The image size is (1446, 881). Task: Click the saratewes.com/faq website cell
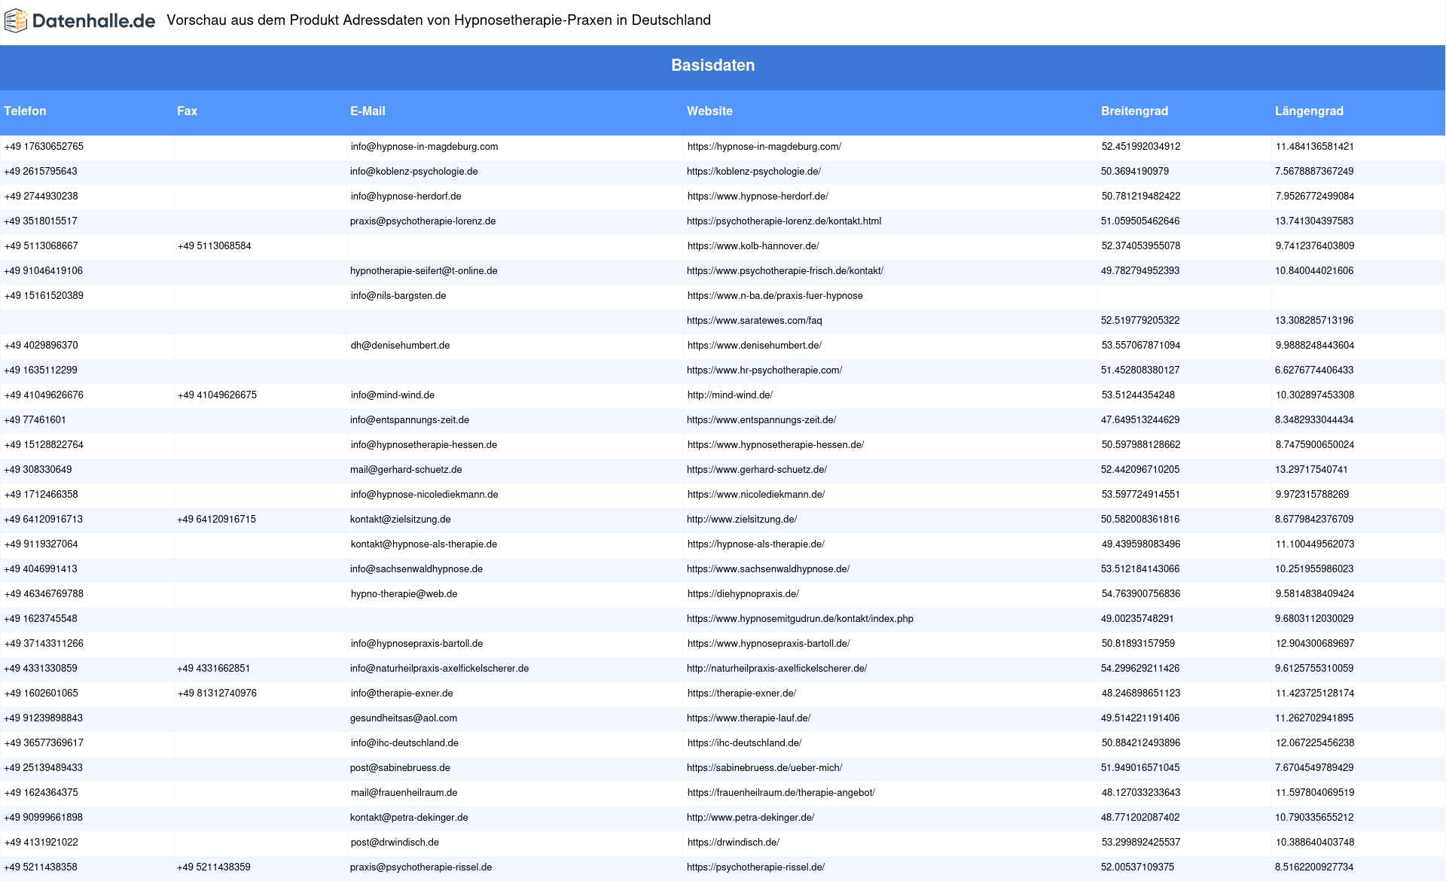[755, 321]
